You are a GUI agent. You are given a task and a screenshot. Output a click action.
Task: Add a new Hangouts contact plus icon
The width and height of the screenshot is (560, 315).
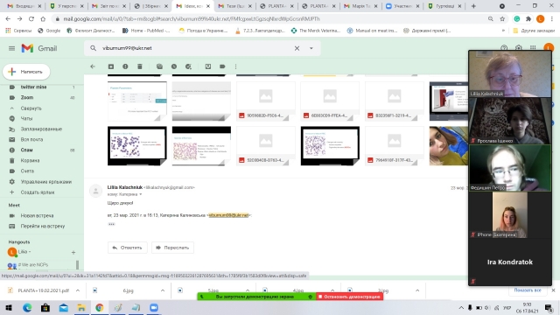pos(73,253)
